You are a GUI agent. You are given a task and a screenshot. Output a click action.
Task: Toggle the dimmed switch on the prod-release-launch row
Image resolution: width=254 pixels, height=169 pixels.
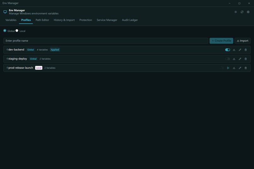222,68
